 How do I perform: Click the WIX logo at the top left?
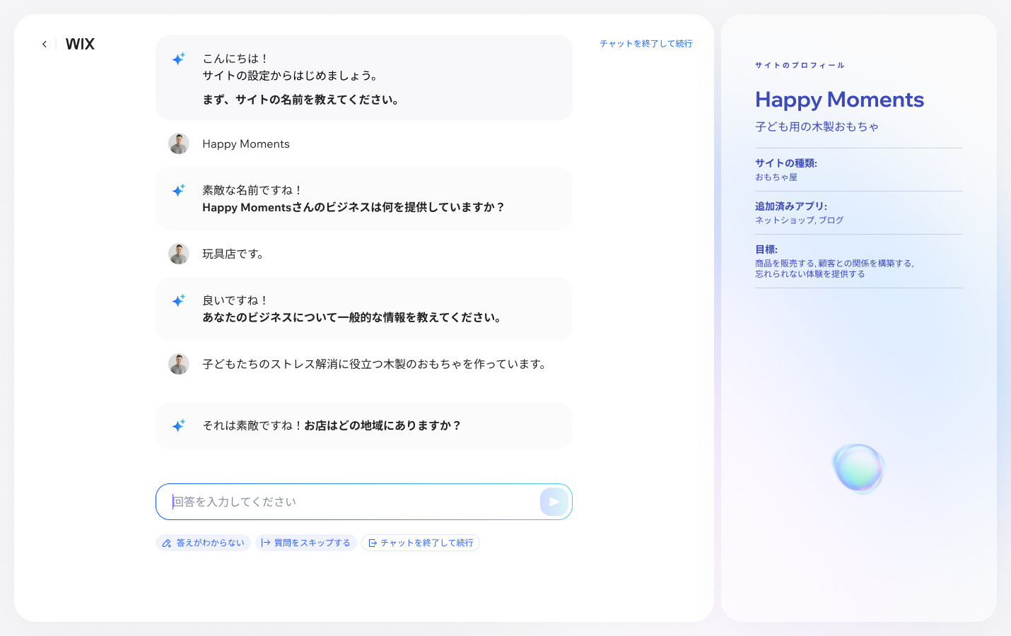[79, 44]
